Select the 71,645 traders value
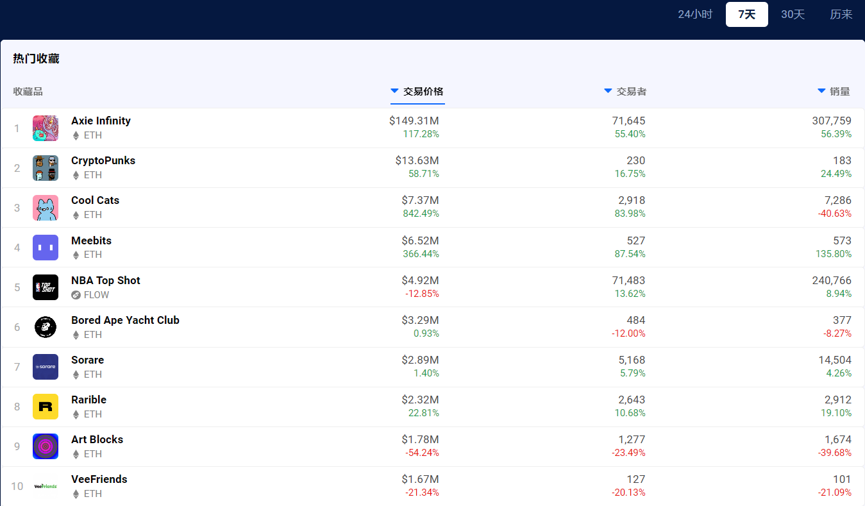 pos(629,121)
